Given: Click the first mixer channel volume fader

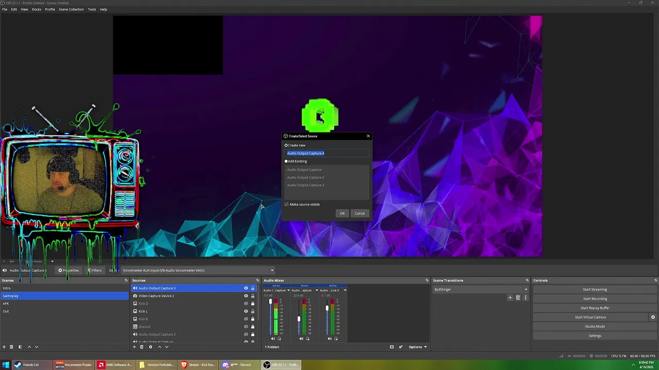Looking at the screenshot, I should pyautogui.click(x=270, y=302).
